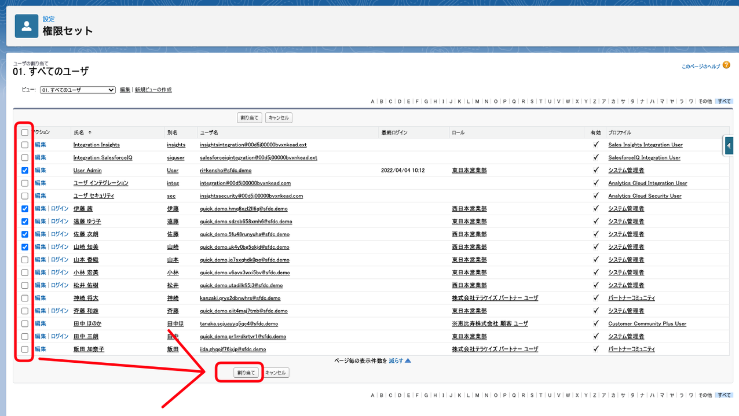Check the 山本 香織 row checkbox
739x416 pixels.
[x=25, y=260]
